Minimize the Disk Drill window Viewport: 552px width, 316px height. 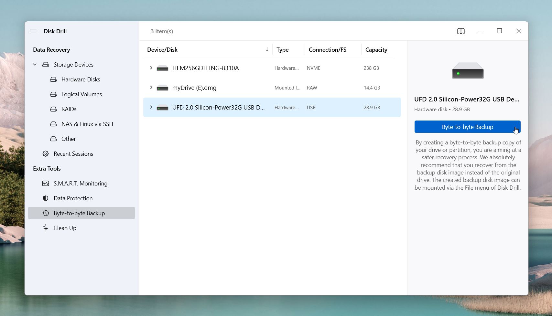click(480, 31)
